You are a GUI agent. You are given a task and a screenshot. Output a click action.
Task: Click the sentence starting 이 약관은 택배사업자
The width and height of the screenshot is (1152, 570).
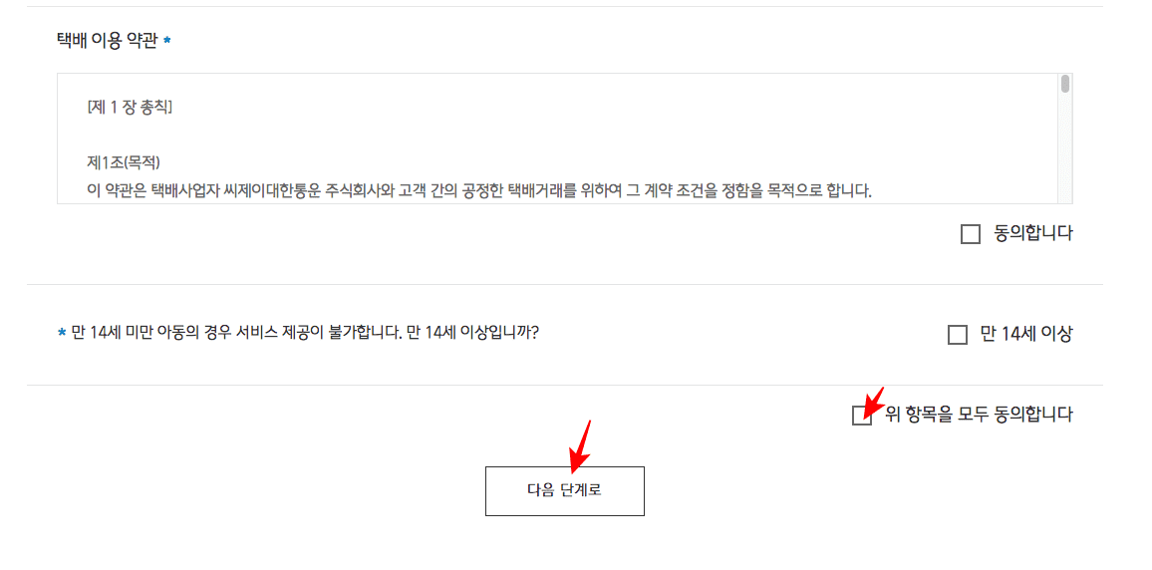coord(479,191)
